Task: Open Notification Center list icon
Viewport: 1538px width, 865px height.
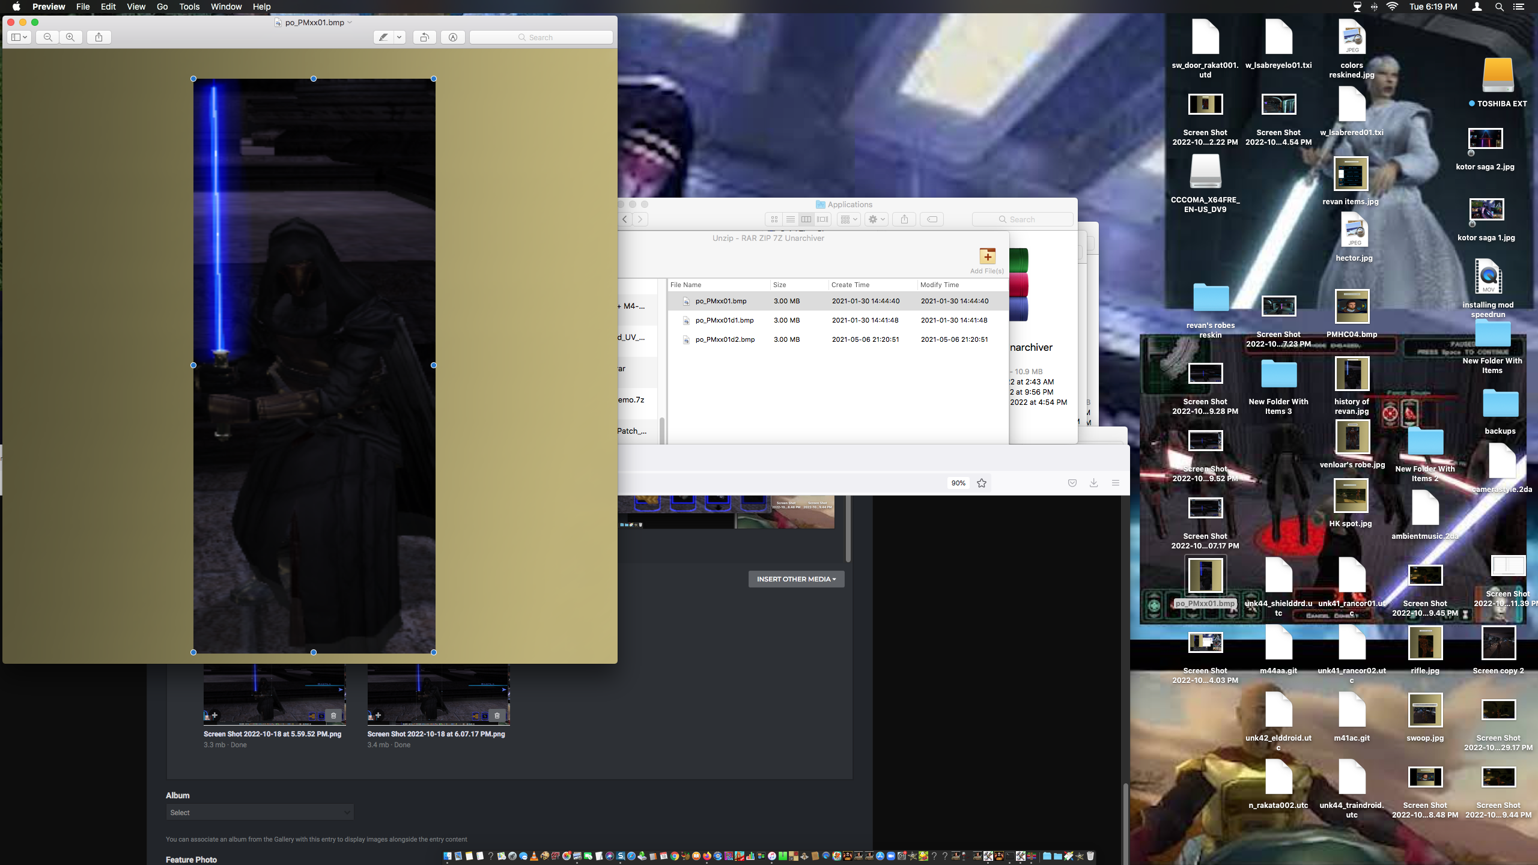Action: [x=1518, y=7]
